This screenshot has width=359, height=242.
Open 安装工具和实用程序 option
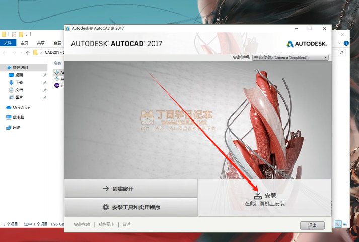point(131,207)
